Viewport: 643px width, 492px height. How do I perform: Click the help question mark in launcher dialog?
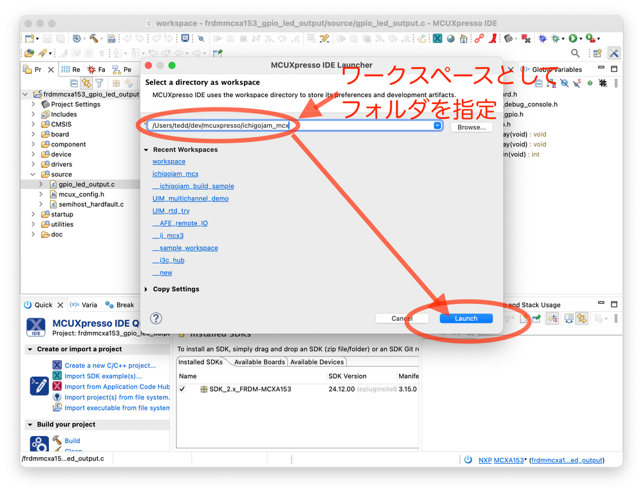pyautogui.click(x=156, y=318)
